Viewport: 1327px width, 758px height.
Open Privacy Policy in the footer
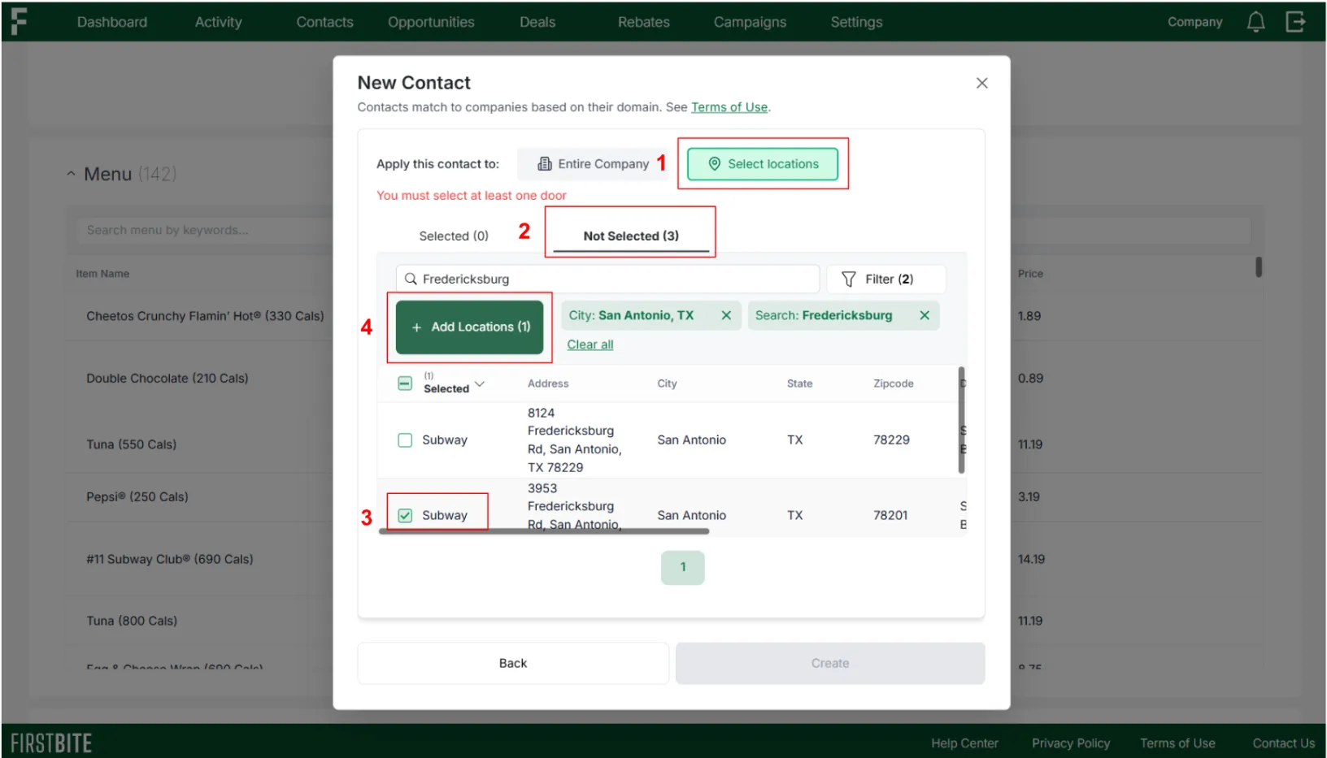click(x=1071, y=743)
